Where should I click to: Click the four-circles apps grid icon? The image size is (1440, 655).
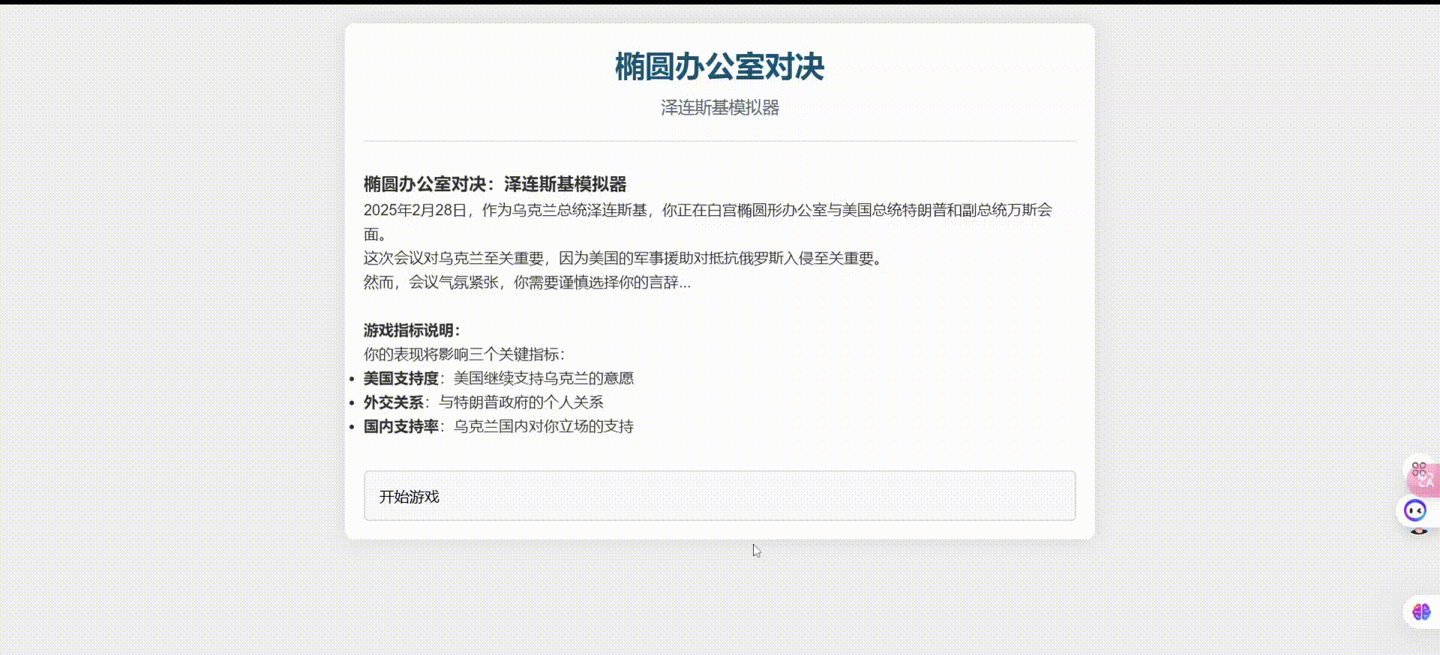click(x=1418, y=469)
